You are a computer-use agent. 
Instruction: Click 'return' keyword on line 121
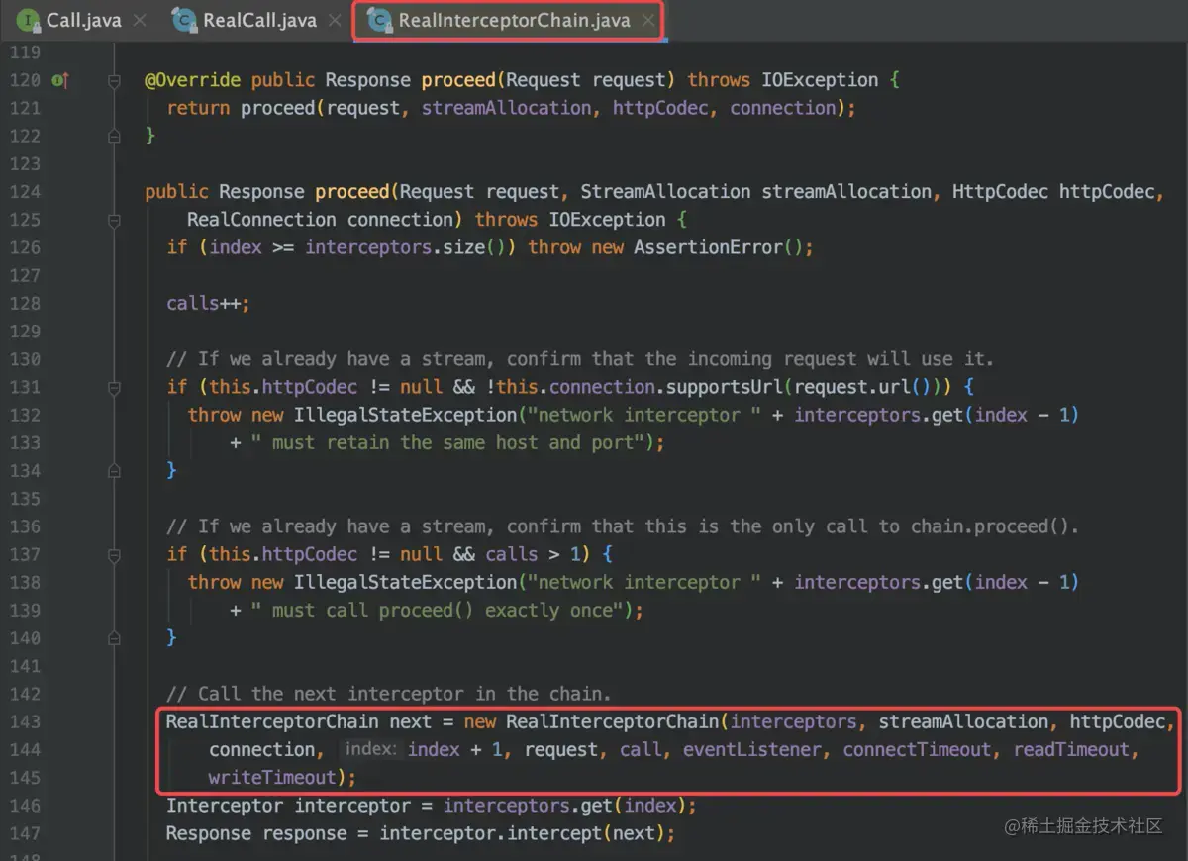point(198,108)
